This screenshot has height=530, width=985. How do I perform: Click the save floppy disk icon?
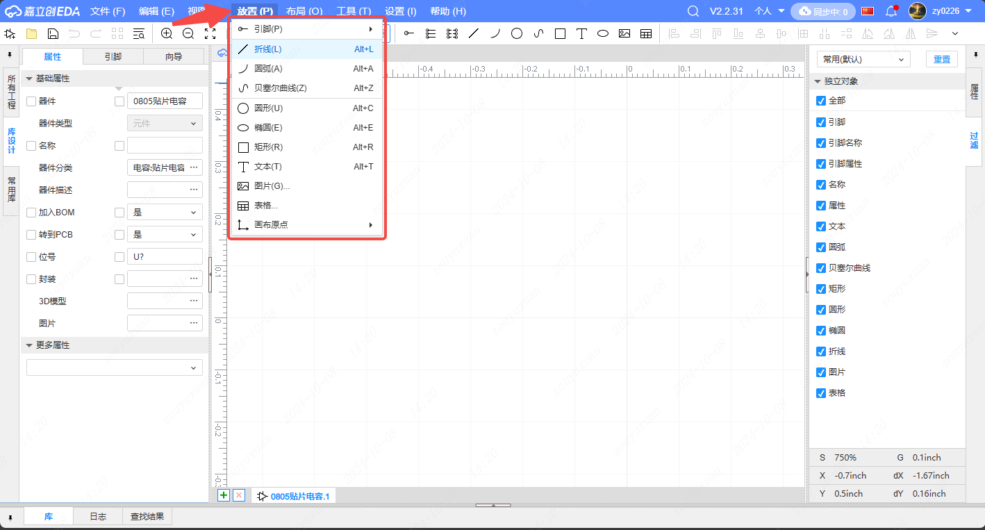[x=53, y=33]
